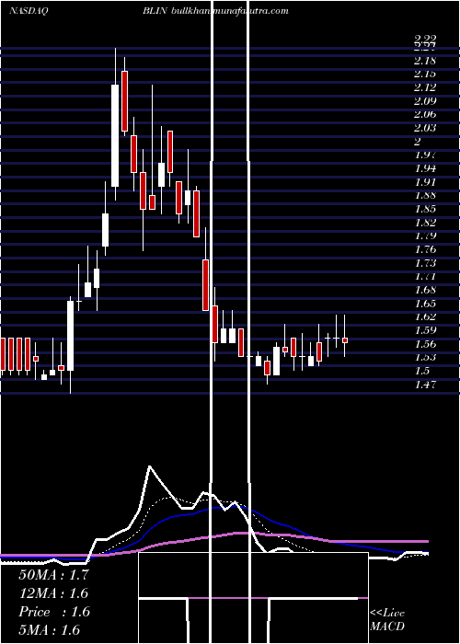
Task: Click the 1.62 price axis label
Action: 425,316
